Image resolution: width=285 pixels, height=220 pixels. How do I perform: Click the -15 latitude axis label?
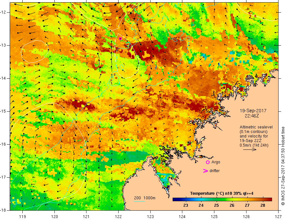tap(3, 111)
